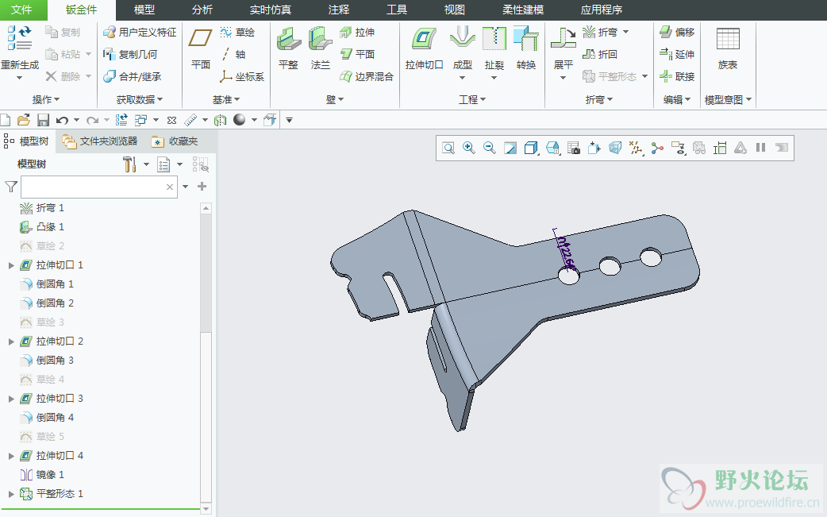Open the appearance sphere color gallery
The width and height of the screenshot is (827, 517).
coord(240,120)
